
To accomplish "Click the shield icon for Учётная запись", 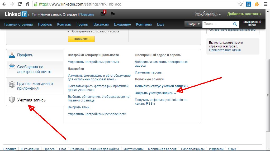I will (12, 99).
